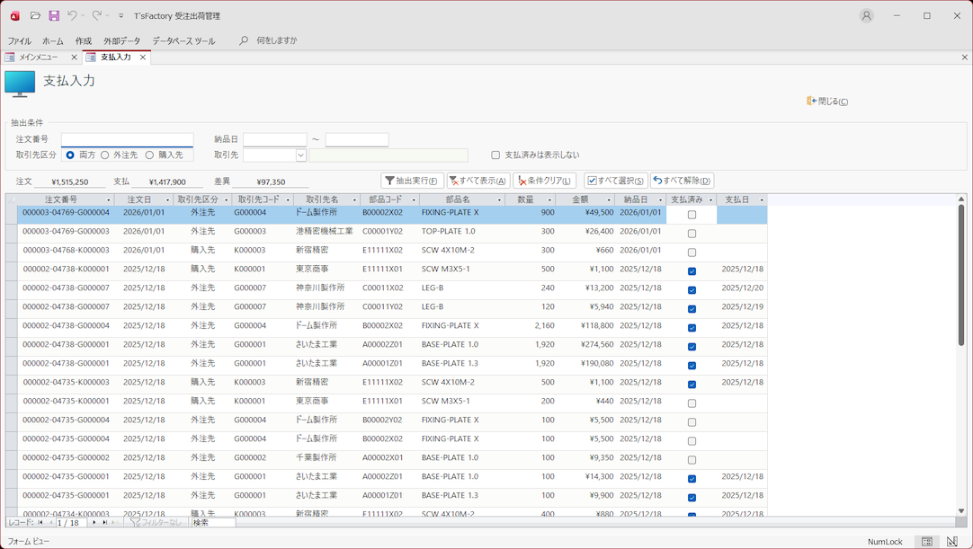Click the 注文番号 input field
The image size is (973, 549).
[127, 140]
